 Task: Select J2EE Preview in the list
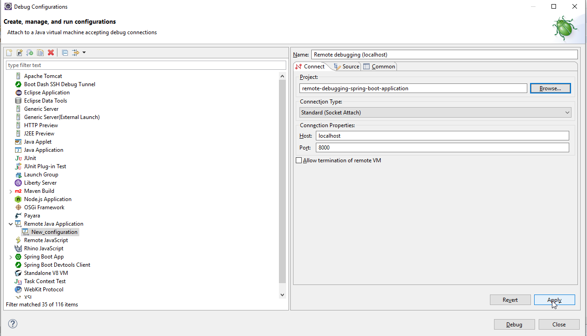[39, 134]
